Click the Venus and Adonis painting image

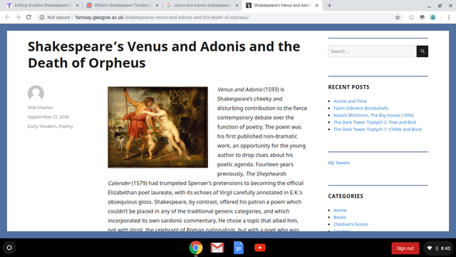[x=157, y=127]
